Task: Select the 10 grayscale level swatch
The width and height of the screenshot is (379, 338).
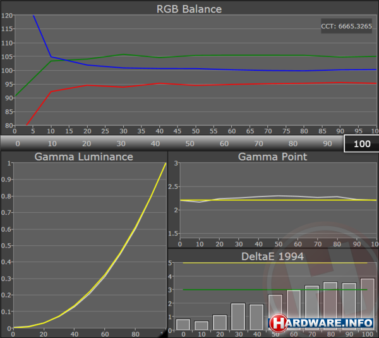Action: 52,143
